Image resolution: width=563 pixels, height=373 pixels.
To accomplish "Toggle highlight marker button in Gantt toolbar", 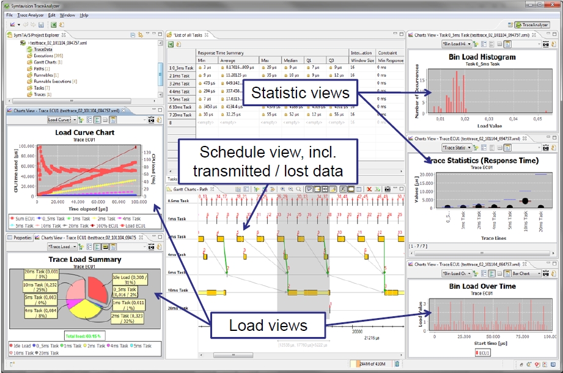I will (x=333, y=189).
